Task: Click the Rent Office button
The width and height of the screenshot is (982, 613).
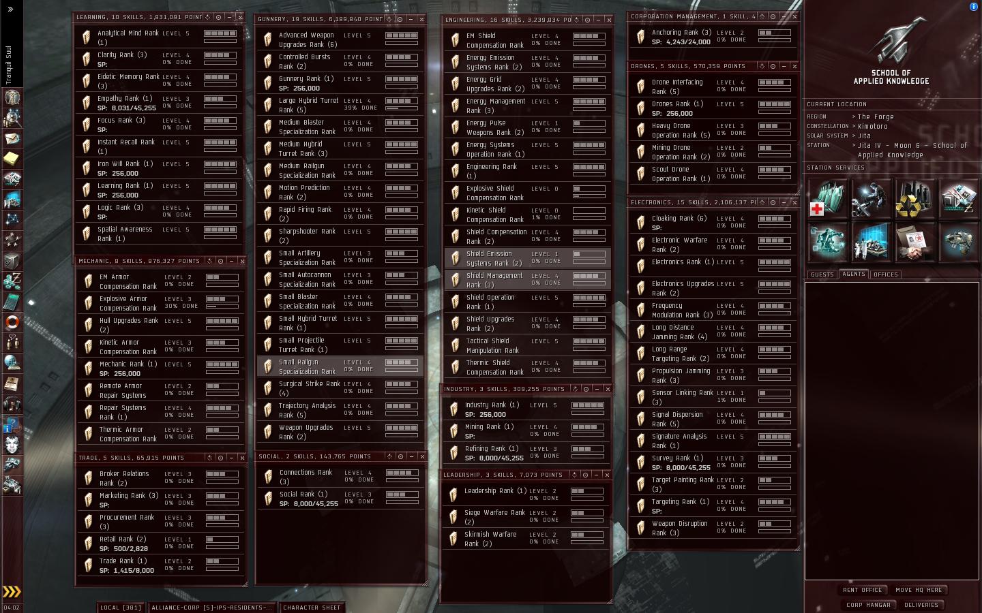Action: point(863,590)
